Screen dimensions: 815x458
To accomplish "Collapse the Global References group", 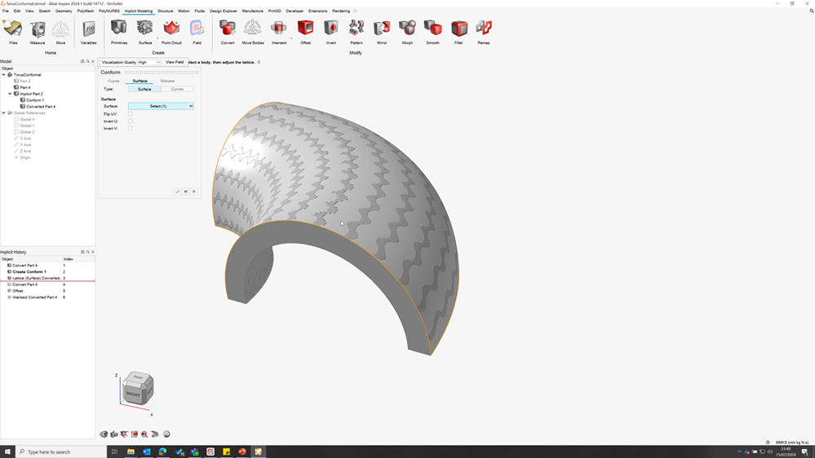I will coord(4,113).
